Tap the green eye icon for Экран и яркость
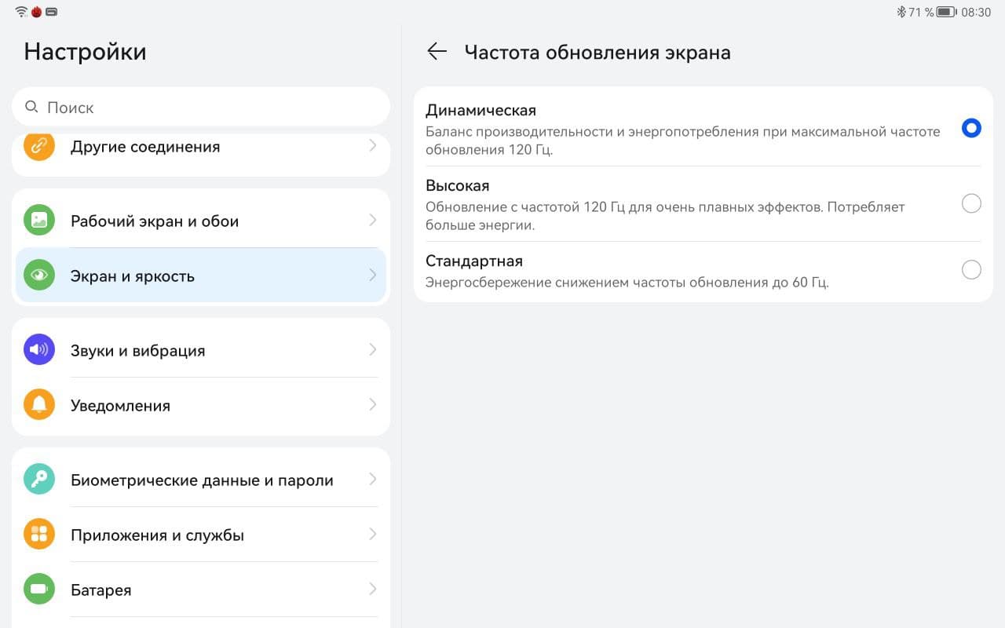 point(39,276)
